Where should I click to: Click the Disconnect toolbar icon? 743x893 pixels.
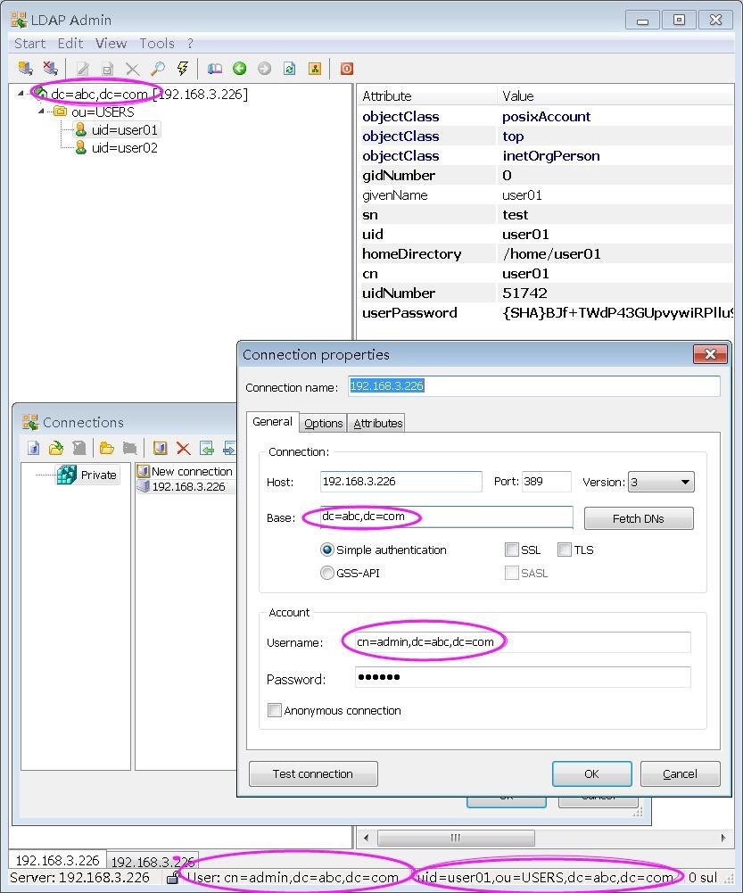pos(51,69)
